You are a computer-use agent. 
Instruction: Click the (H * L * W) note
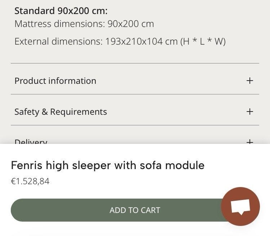coord(203,41)
